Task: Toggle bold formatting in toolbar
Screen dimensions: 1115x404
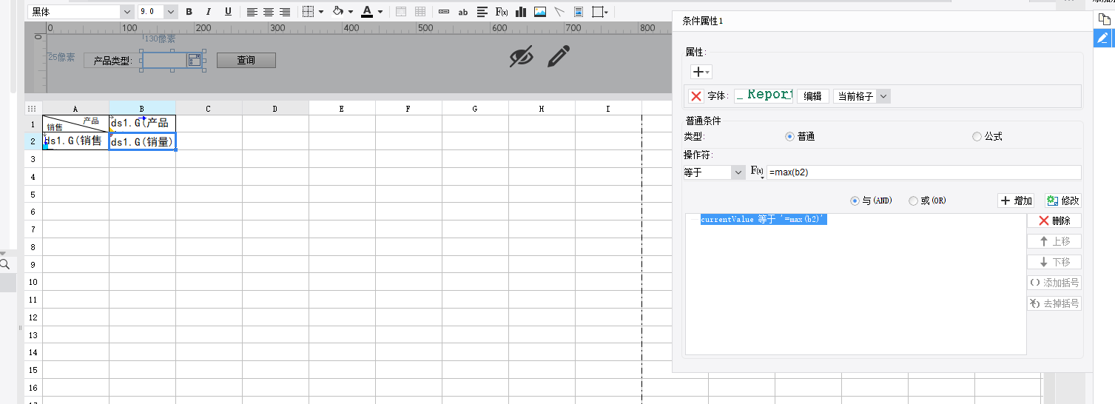Action: coord(189,12)
